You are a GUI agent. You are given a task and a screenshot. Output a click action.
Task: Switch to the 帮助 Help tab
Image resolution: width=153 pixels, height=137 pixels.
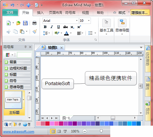(x=100, y=13)
